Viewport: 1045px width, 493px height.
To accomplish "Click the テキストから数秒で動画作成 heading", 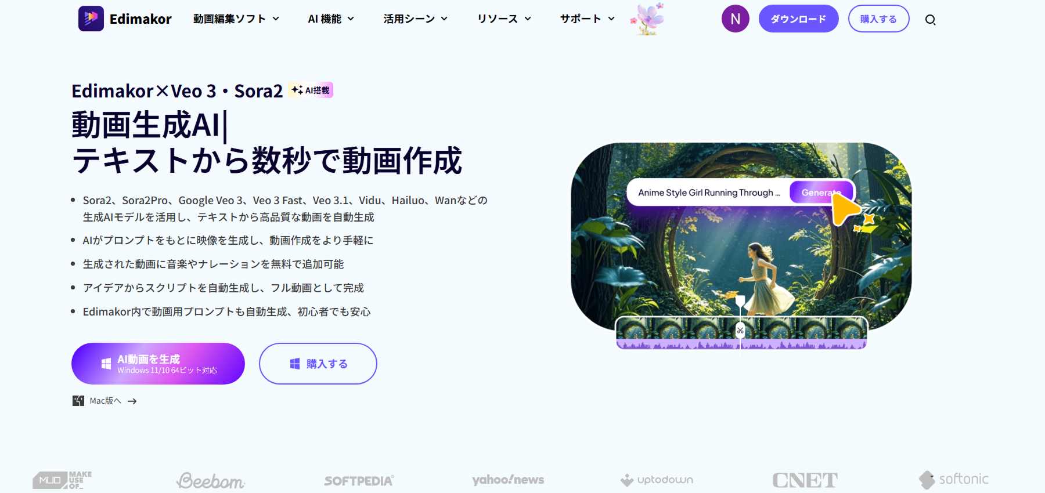I will [x=267, y=161].
